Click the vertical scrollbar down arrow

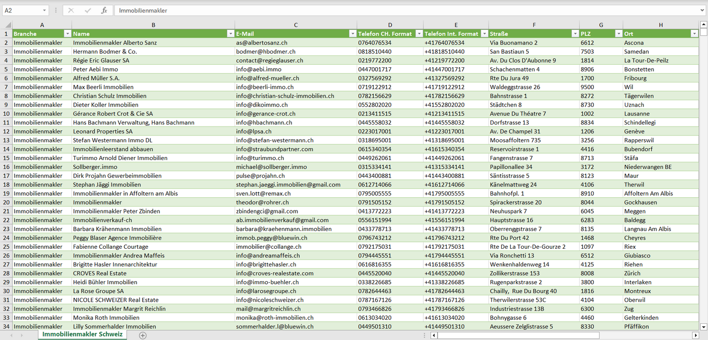pyautogui.click(x=704, y=326)
